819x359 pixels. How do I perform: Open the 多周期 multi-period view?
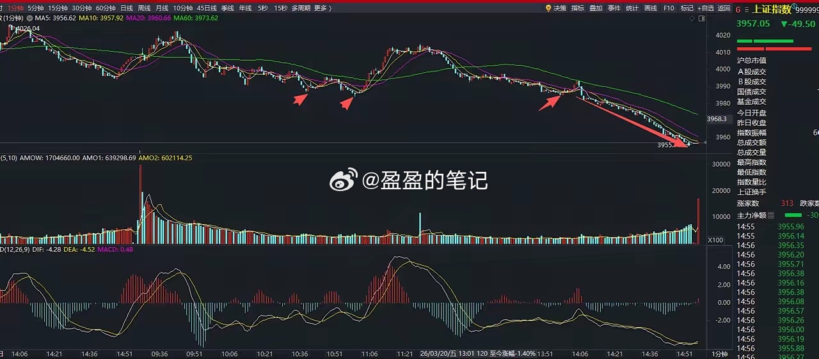pyautogui.click(x=301, y=8)
